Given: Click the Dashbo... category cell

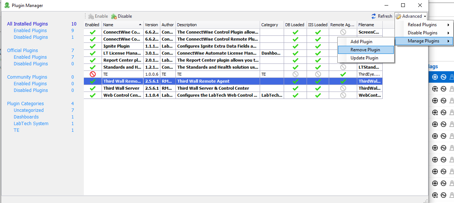Looking at the screenshot, I should (x=272, y=54).
